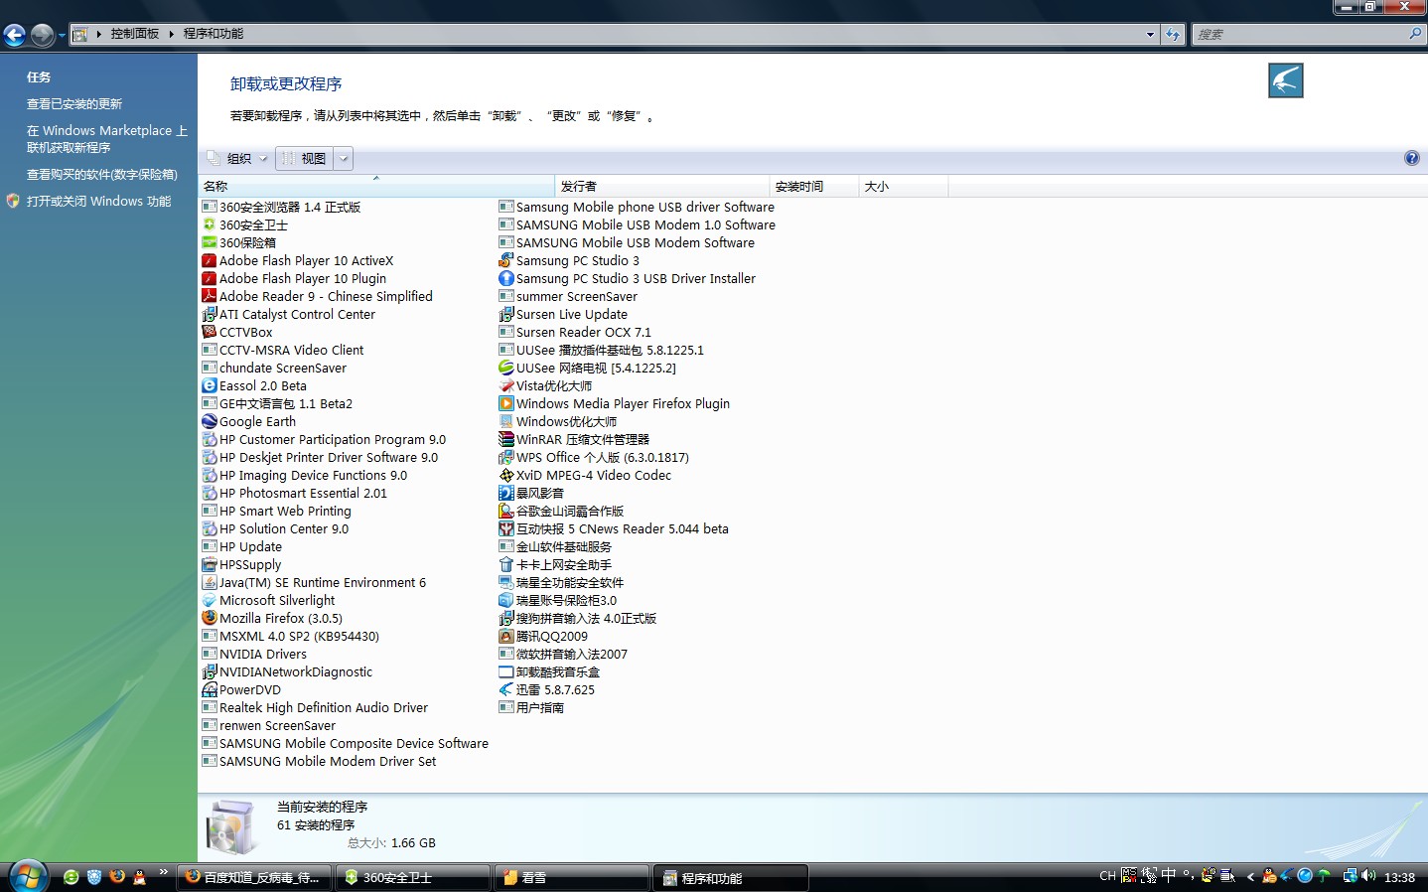Select the Mozilla Firefox (3.0.5) icon
Screen dimensions: 1428x892
209,618
